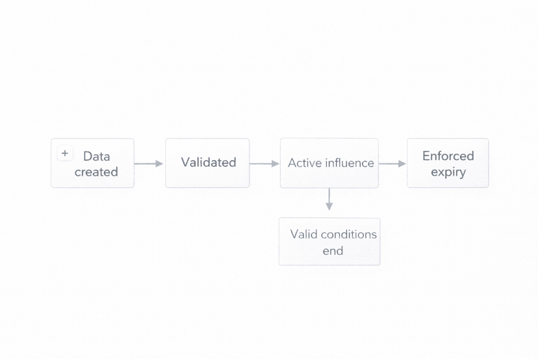
Task: Click the arrowhead pointing into Validated
Action: coord(159,164)
